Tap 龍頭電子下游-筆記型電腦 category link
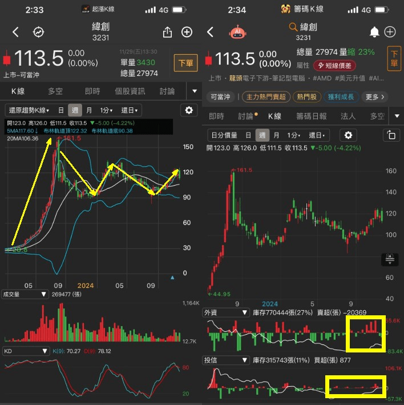 (266, 78)
